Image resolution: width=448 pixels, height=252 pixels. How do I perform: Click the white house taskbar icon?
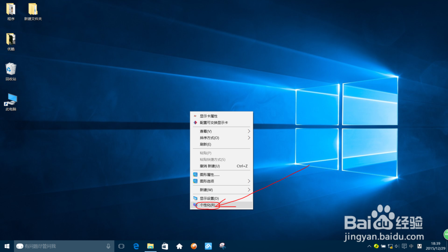(180, 246)
